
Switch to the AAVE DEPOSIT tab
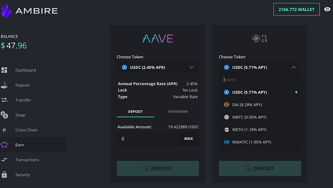click(x=136, y=111)
